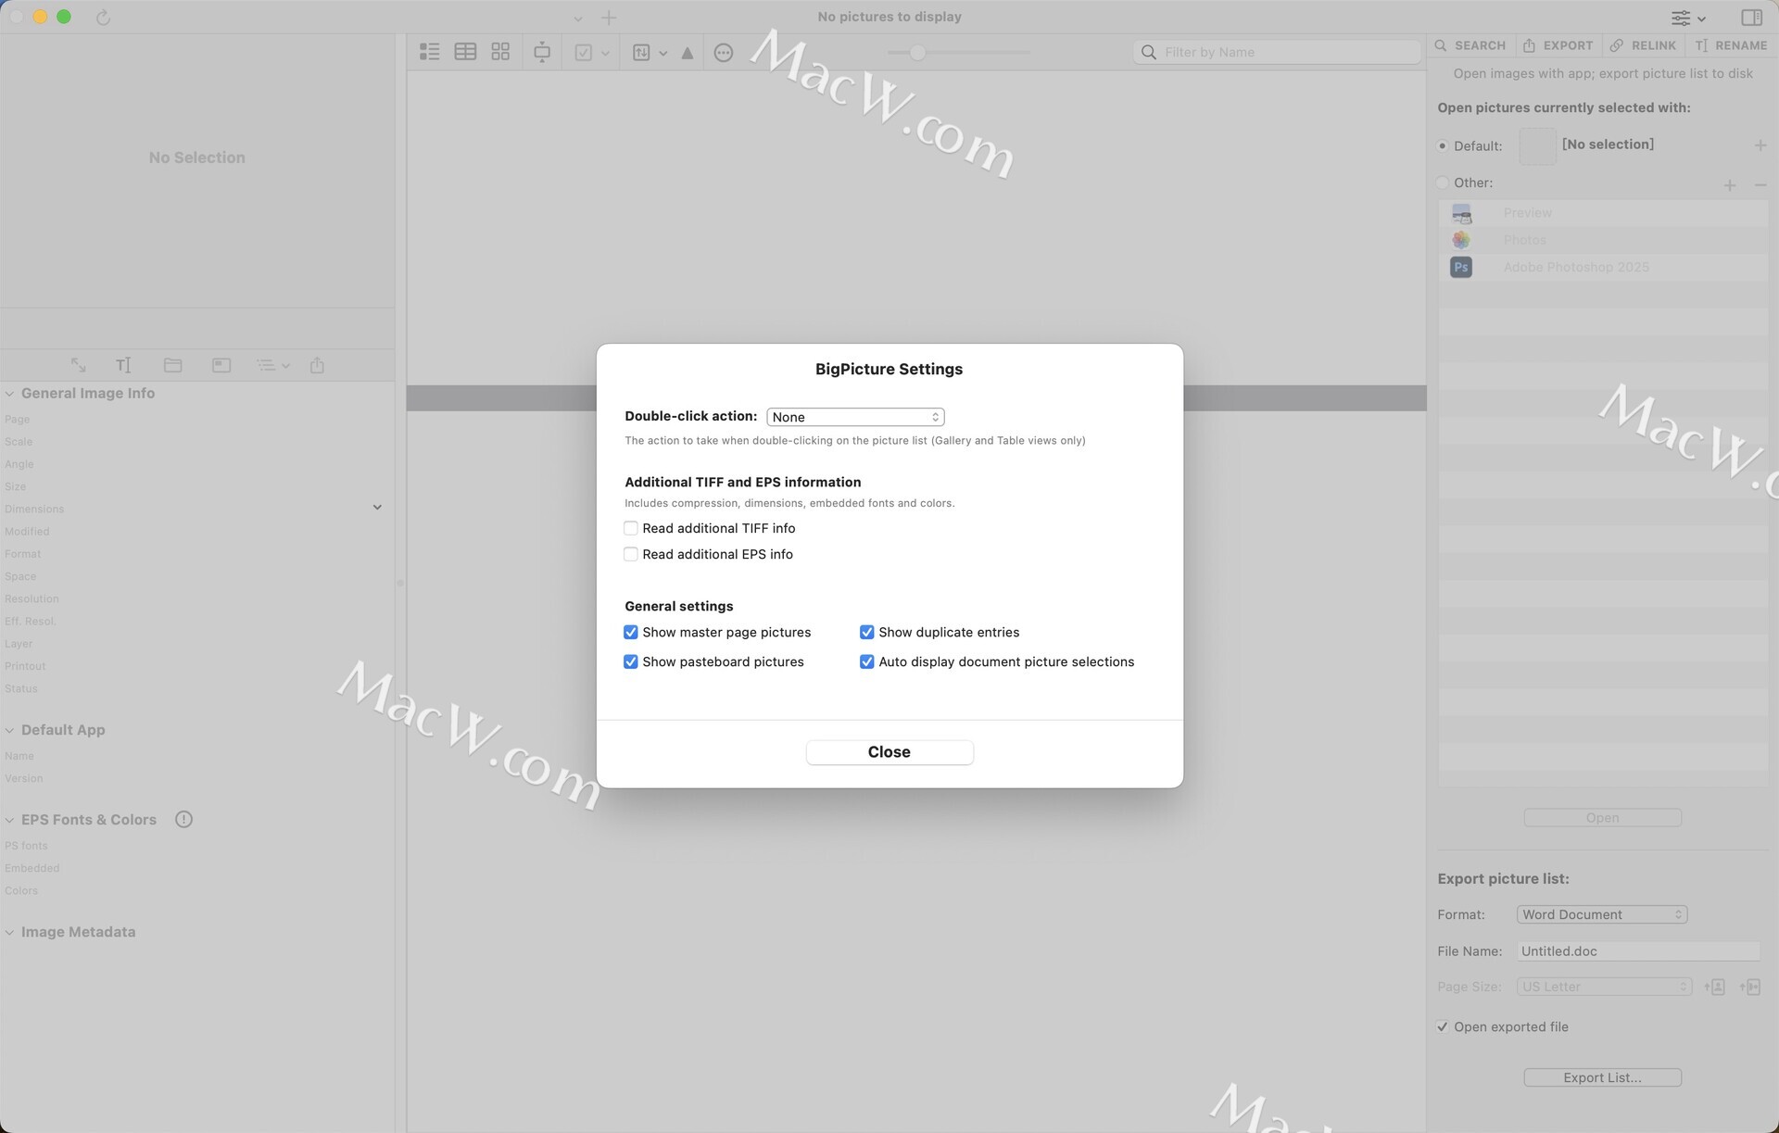Adjust the thumbnail size slider
Screen dimensions: 1779x1133
coord(917,53)
